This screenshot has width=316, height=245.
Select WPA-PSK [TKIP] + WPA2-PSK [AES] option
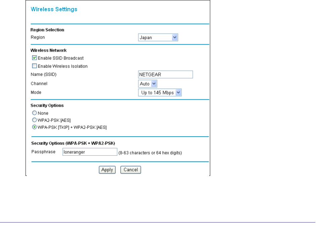pyautogui.click(x=35, y=127)
